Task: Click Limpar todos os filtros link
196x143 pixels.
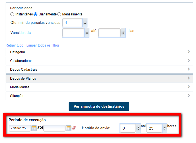Action: pos(43,45)
